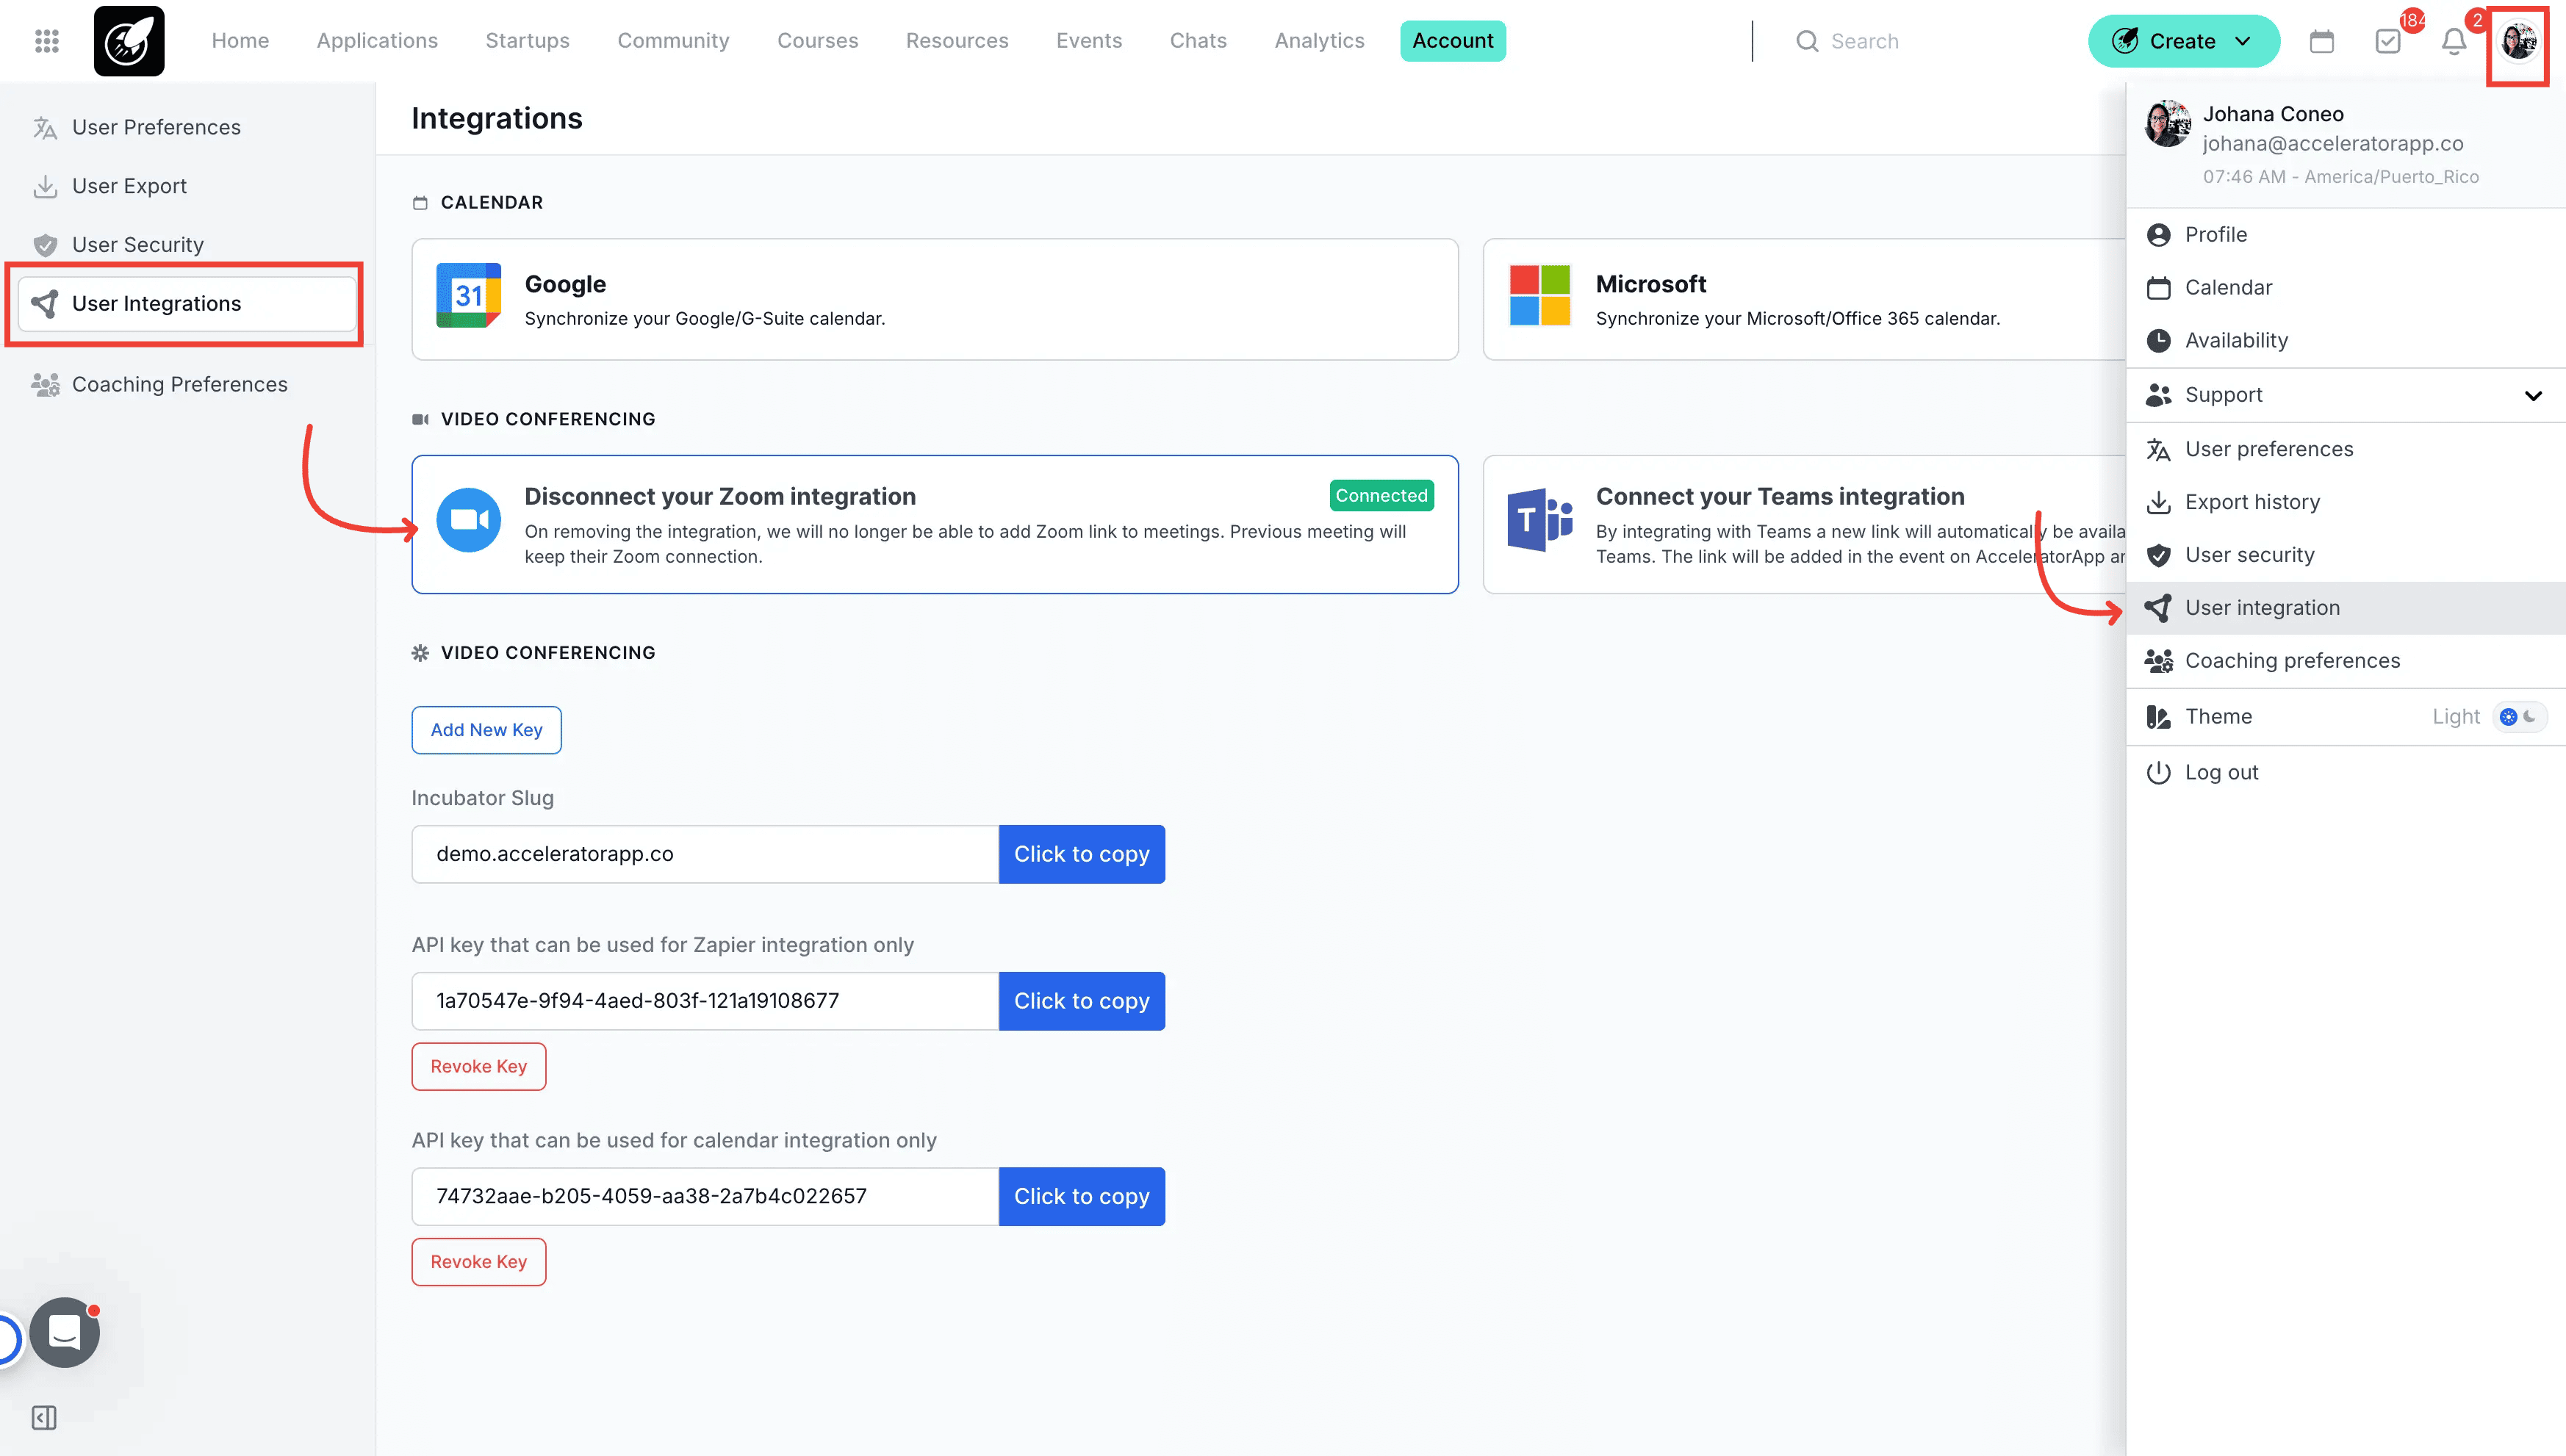The image size is (2566, 1456).
Task: Click the User Security shield icon in sidebar
Action: [45, 245]
